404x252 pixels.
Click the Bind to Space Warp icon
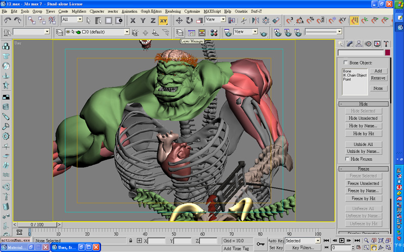[52, 20]
